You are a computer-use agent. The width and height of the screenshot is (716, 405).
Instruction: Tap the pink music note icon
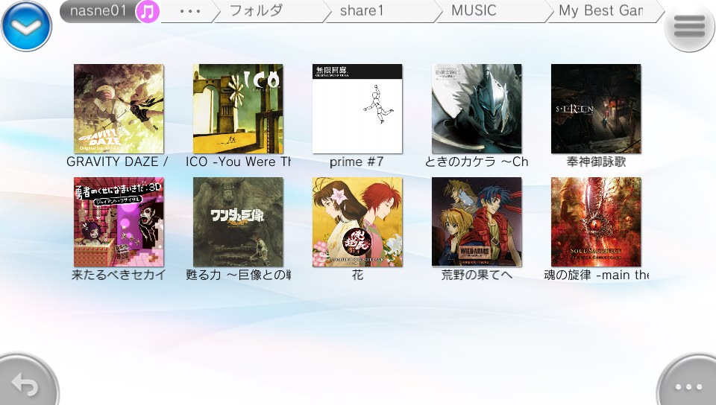click(148, 11)
